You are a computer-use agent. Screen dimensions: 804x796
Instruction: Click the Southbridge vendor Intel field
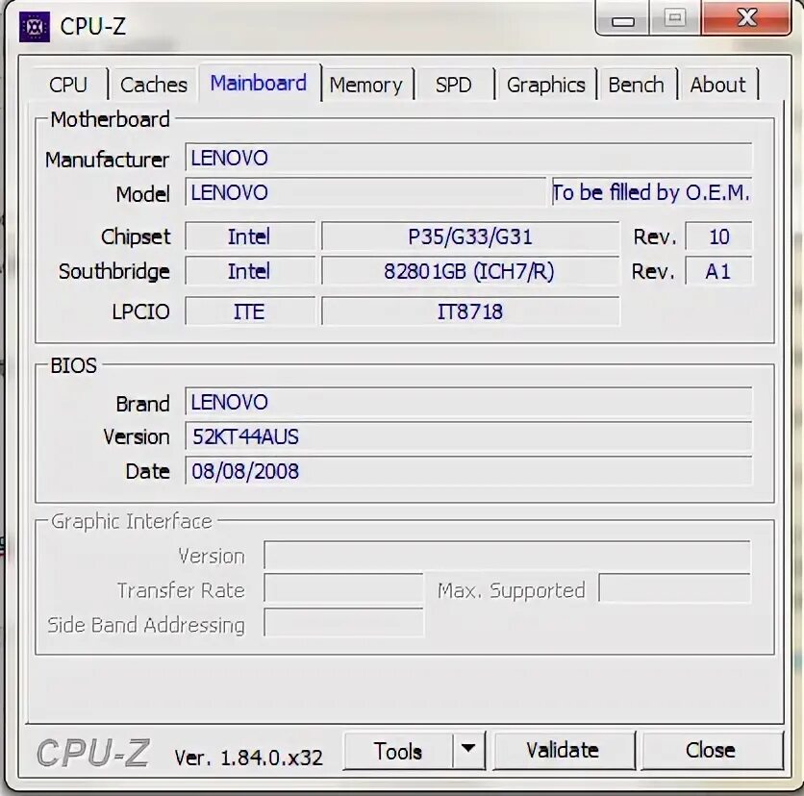click(250, 271)
